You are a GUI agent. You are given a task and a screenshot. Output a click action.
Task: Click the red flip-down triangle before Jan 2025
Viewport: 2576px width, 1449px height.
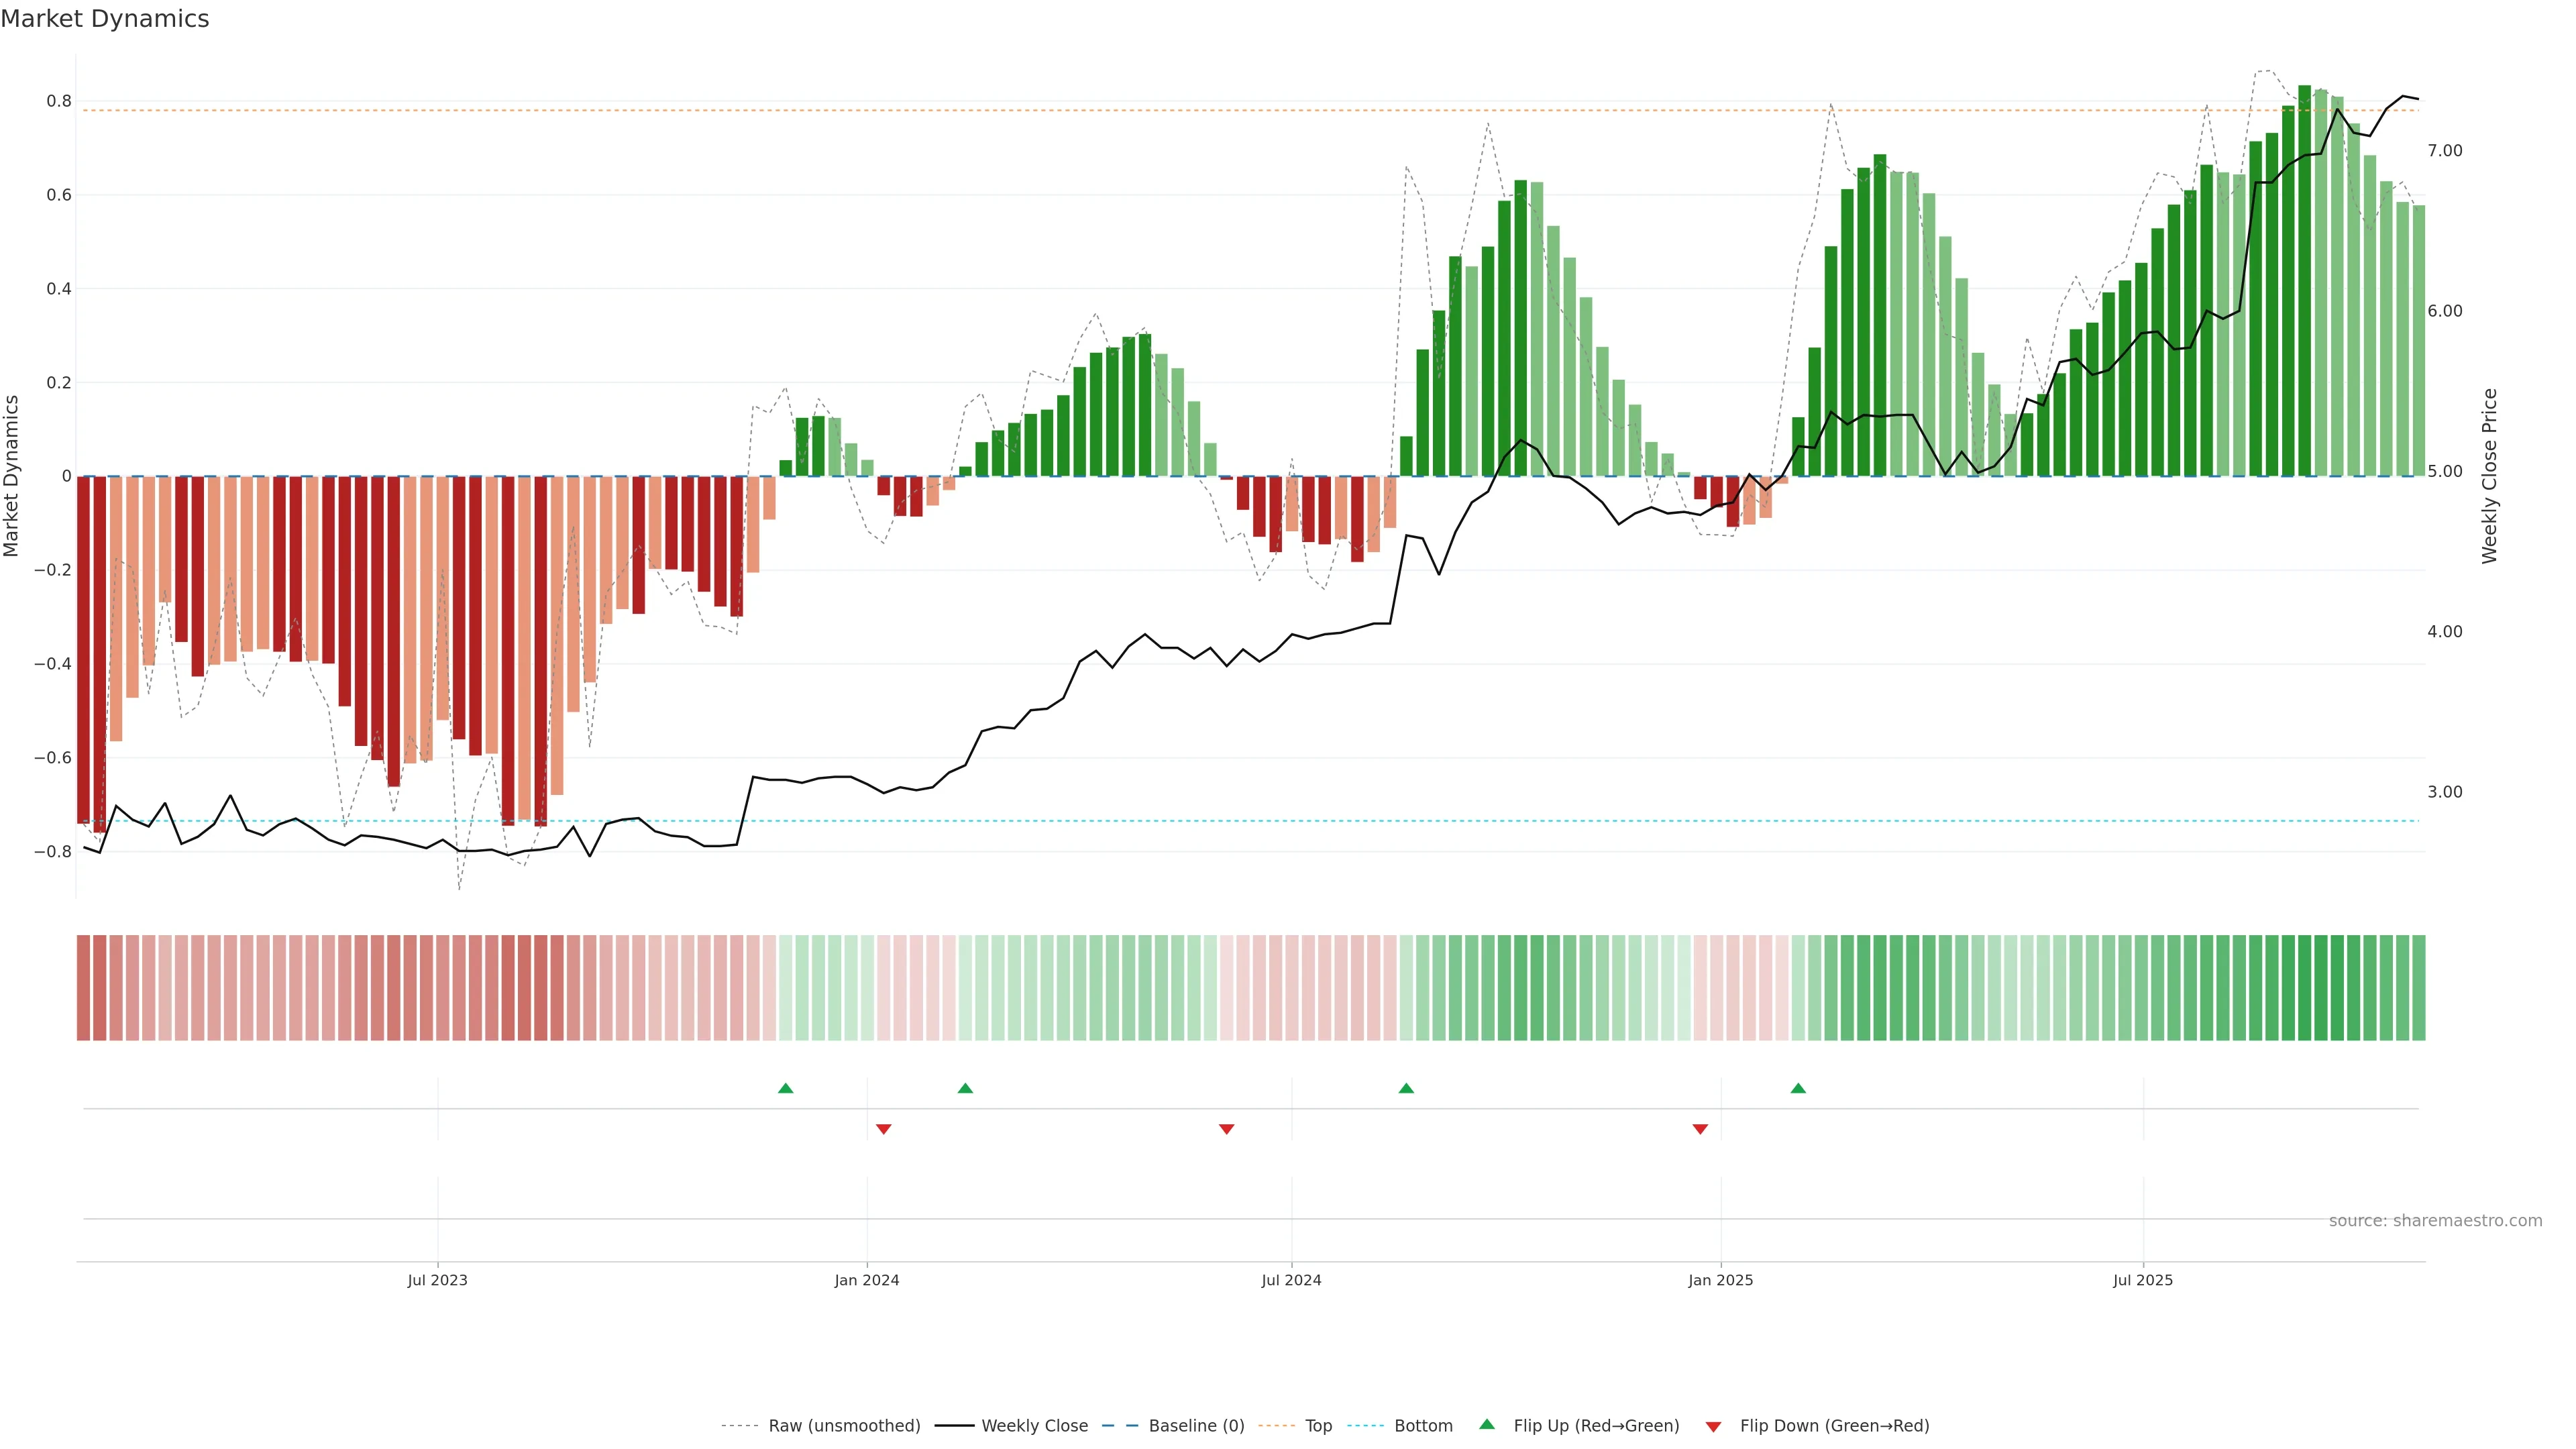(x=1700, y=1129)
